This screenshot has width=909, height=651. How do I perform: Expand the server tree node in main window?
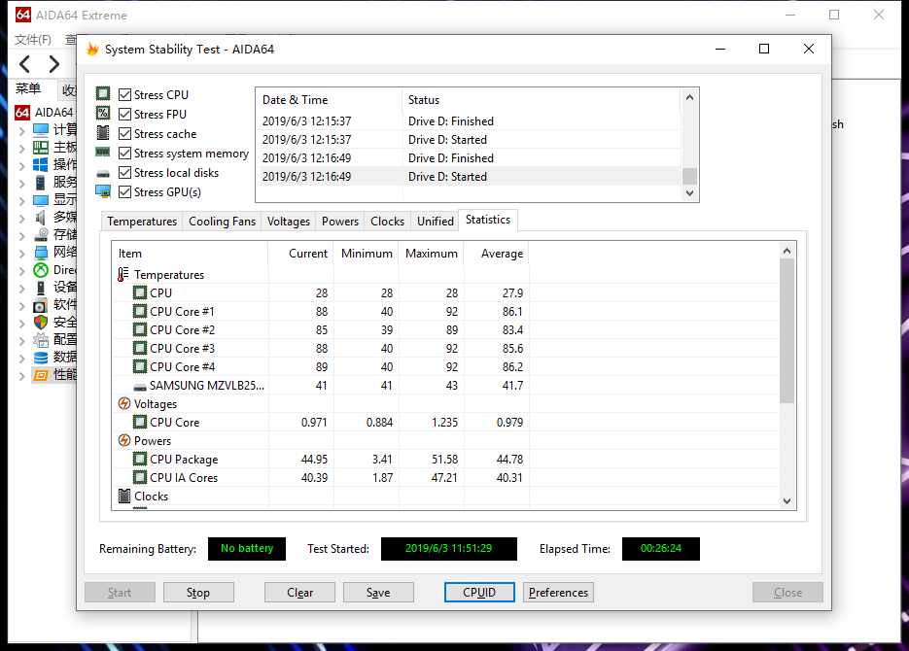[x=22, y=184]
